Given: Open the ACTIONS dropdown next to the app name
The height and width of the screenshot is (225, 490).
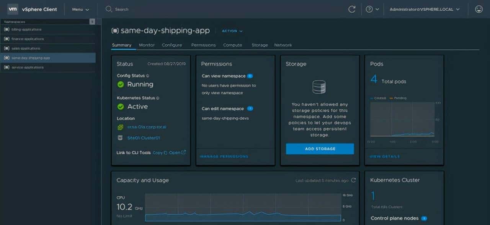Looking at the screenshot, I should point(232,31).
